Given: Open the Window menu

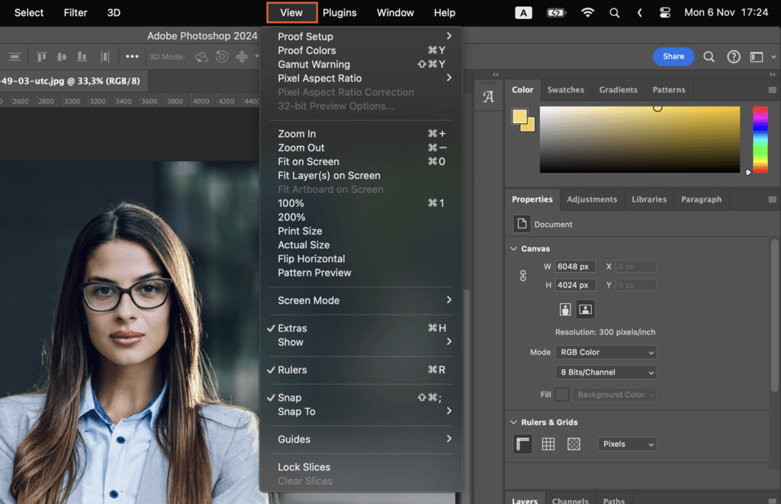Looking at the screenshot, I should point(395,12).
